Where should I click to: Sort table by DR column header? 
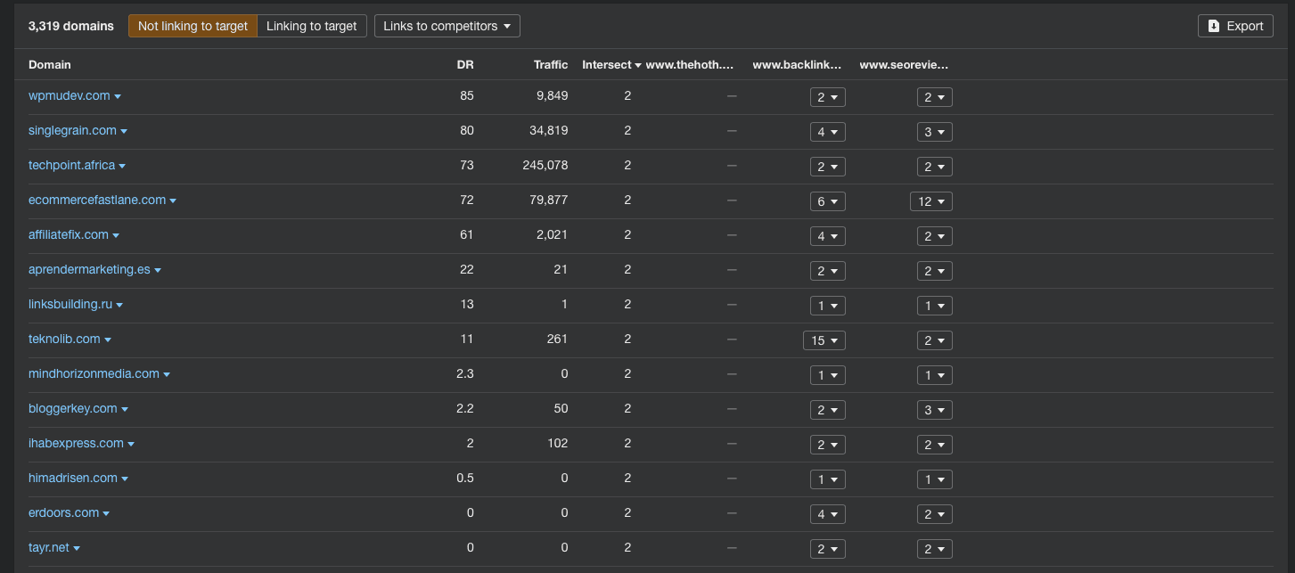click(x=465, y=64)
